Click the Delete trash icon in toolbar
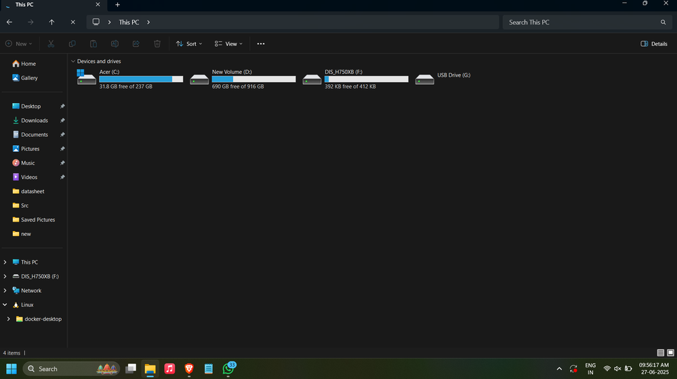 [157, 43]
